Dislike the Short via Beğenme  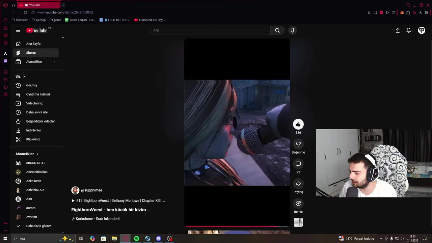point(298,144)
